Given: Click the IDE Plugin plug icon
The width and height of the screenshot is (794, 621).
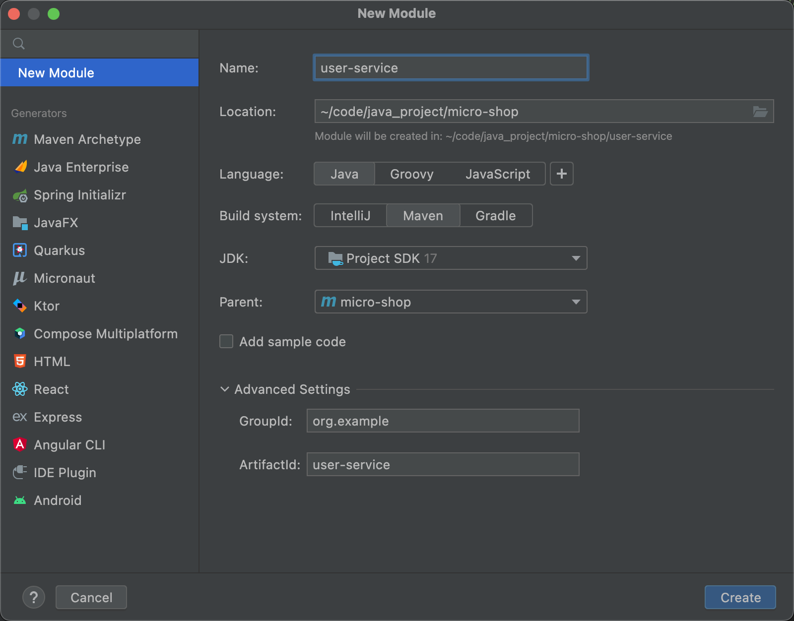Looking at the screenshot, I should [x=20, y=472].
